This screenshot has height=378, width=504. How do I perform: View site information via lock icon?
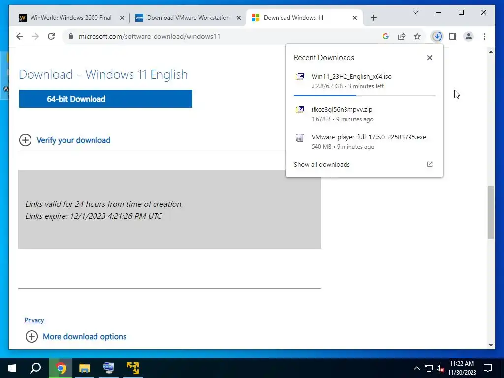click(71, 36)
